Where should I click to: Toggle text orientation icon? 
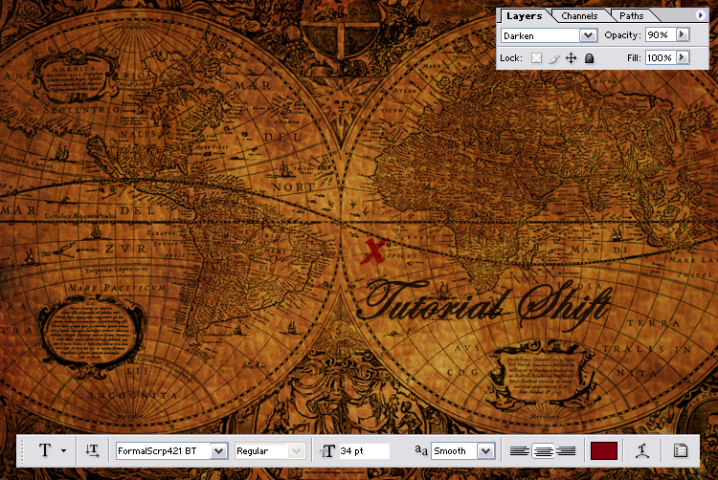[x=92, y=450]
